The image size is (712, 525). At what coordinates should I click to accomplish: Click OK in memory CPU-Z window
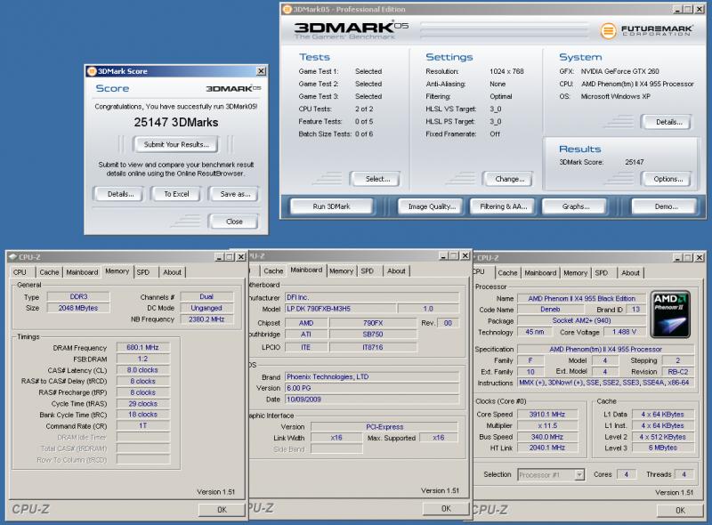[222, 510]
